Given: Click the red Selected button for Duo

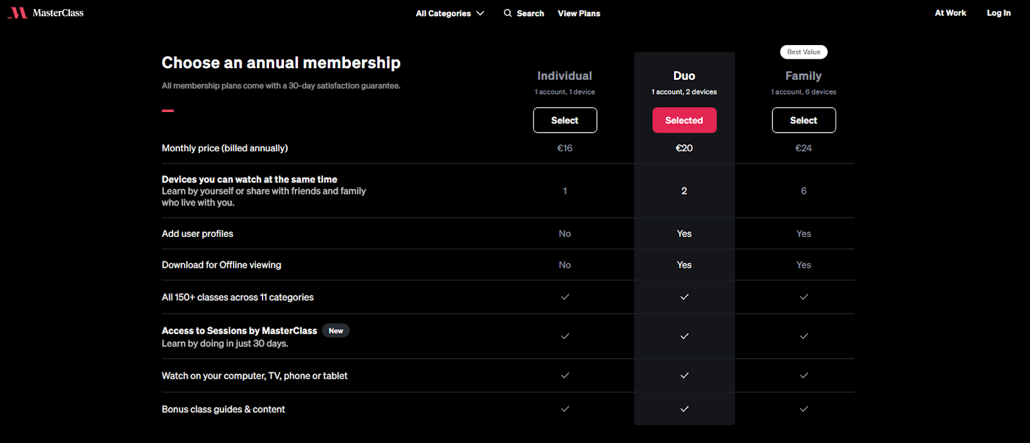Looking at the screenshot, I should coord(684,120).
